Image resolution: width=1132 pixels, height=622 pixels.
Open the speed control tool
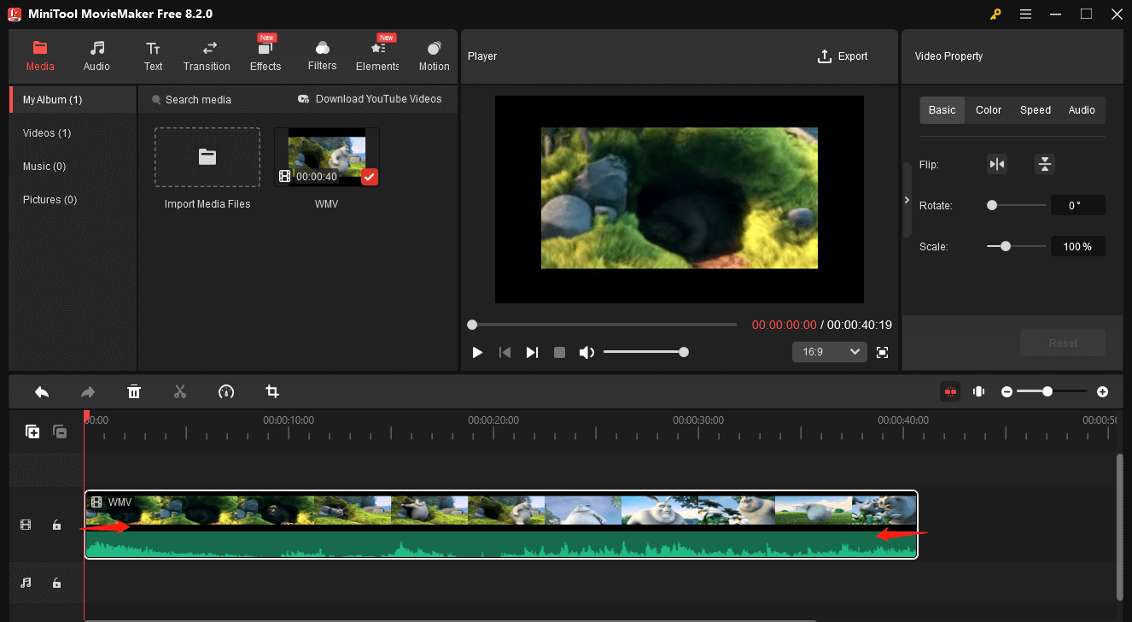226,392
